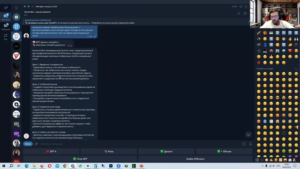Pick the red heart emoji
The height and width of the screenshot is (169, 300).
pos(290,51)
